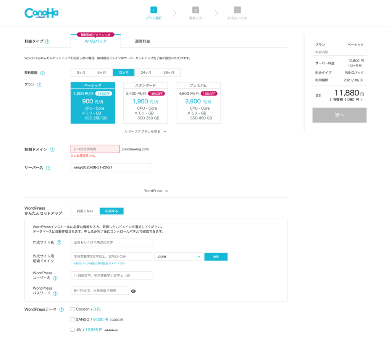Open the .com domain extension dropdown
Viewport: 391px width, 358px height.
click(179, 256)
